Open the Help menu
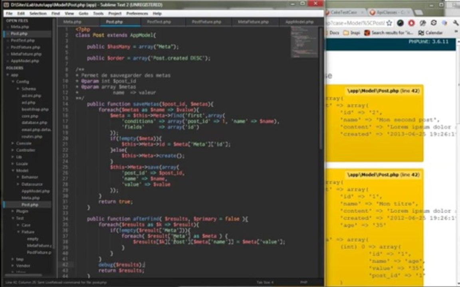460x287 pixels. tap(157, 14)
